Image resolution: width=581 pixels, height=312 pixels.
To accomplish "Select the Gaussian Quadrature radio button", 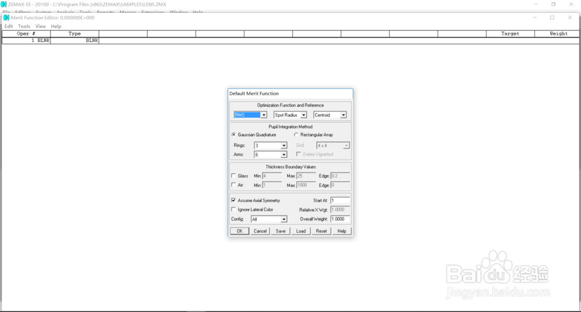I will pos(234,135).
